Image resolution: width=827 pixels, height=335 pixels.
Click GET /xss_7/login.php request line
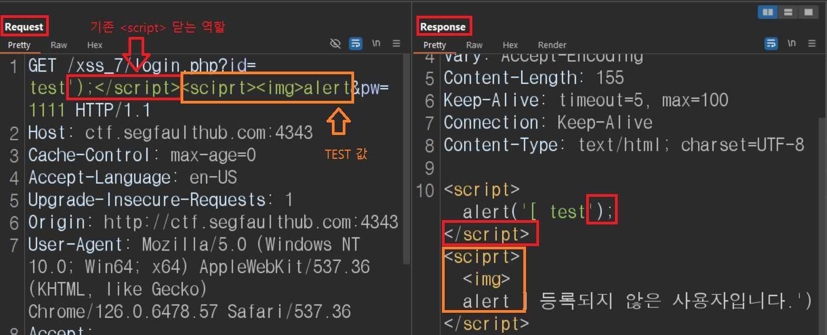[x=142, y=66]
